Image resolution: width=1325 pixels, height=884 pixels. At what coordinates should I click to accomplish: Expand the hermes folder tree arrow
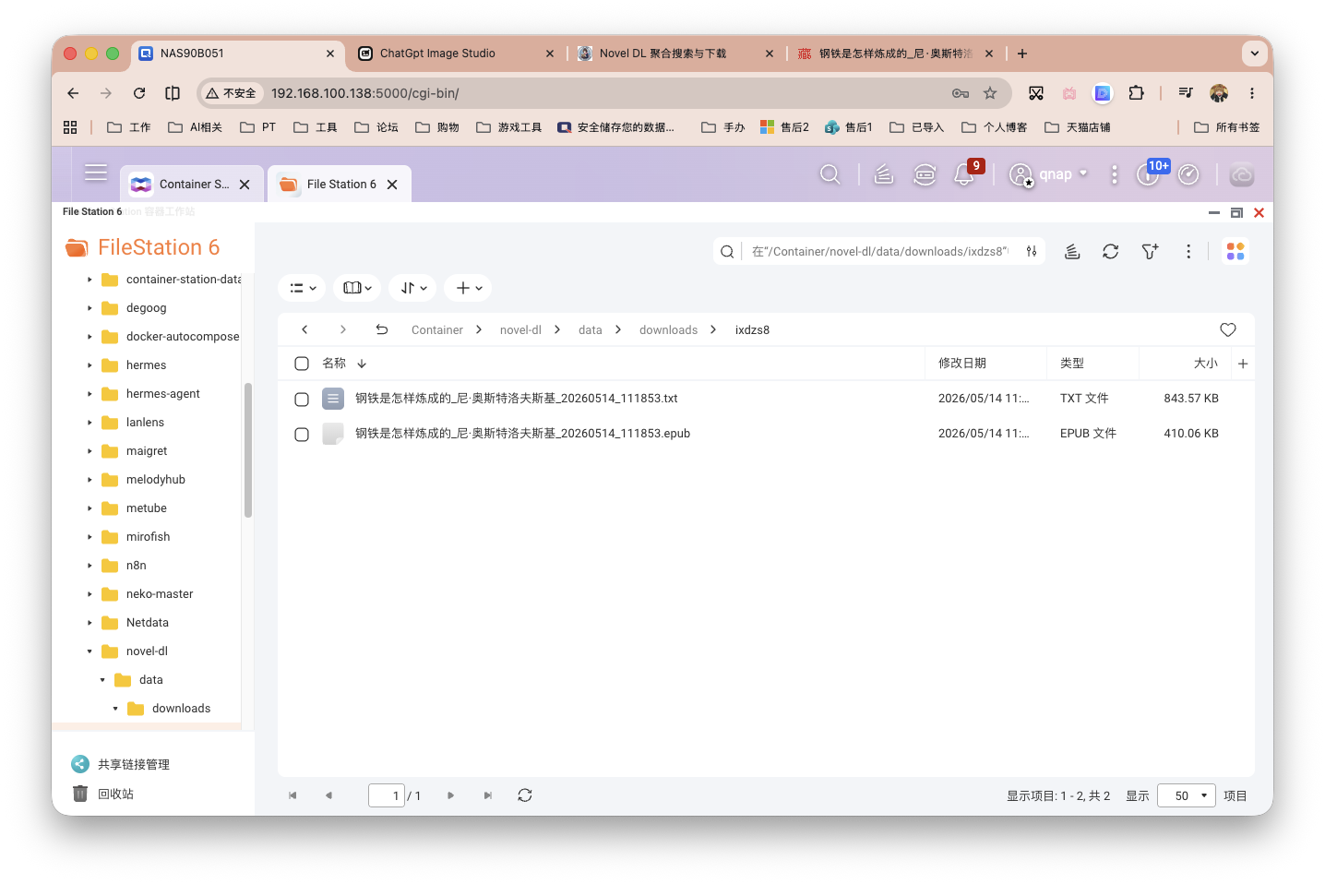tap(90, 365)
